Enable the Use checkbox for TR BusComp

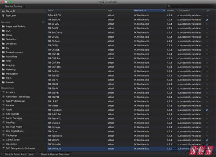coord(207,33)
